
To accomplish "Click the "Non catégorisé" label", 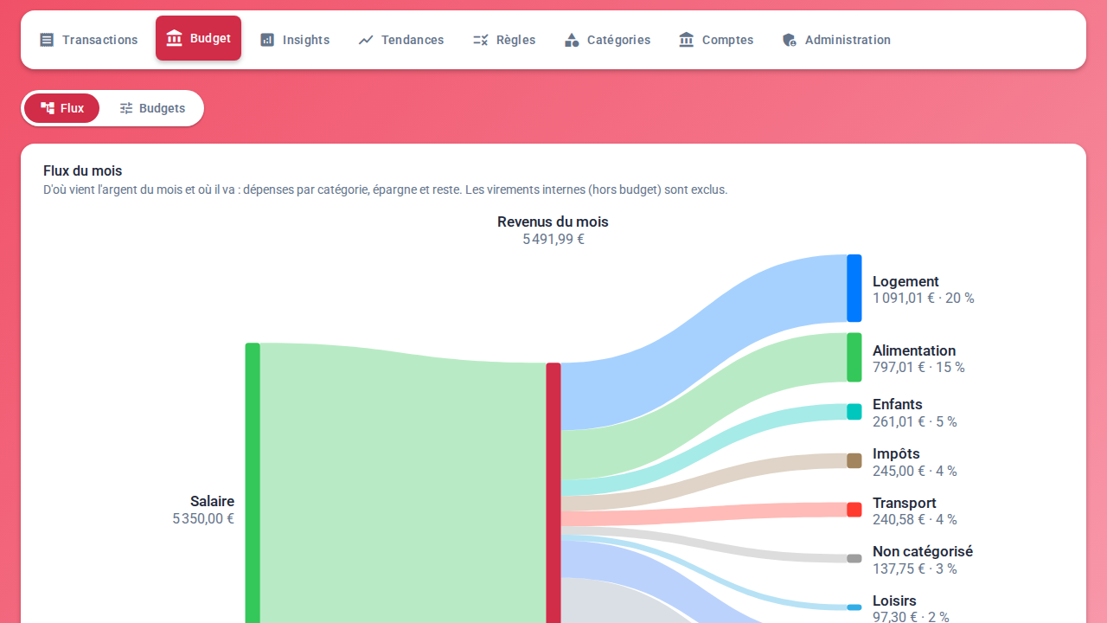I will pyautogui.click(x=923, y=551).
